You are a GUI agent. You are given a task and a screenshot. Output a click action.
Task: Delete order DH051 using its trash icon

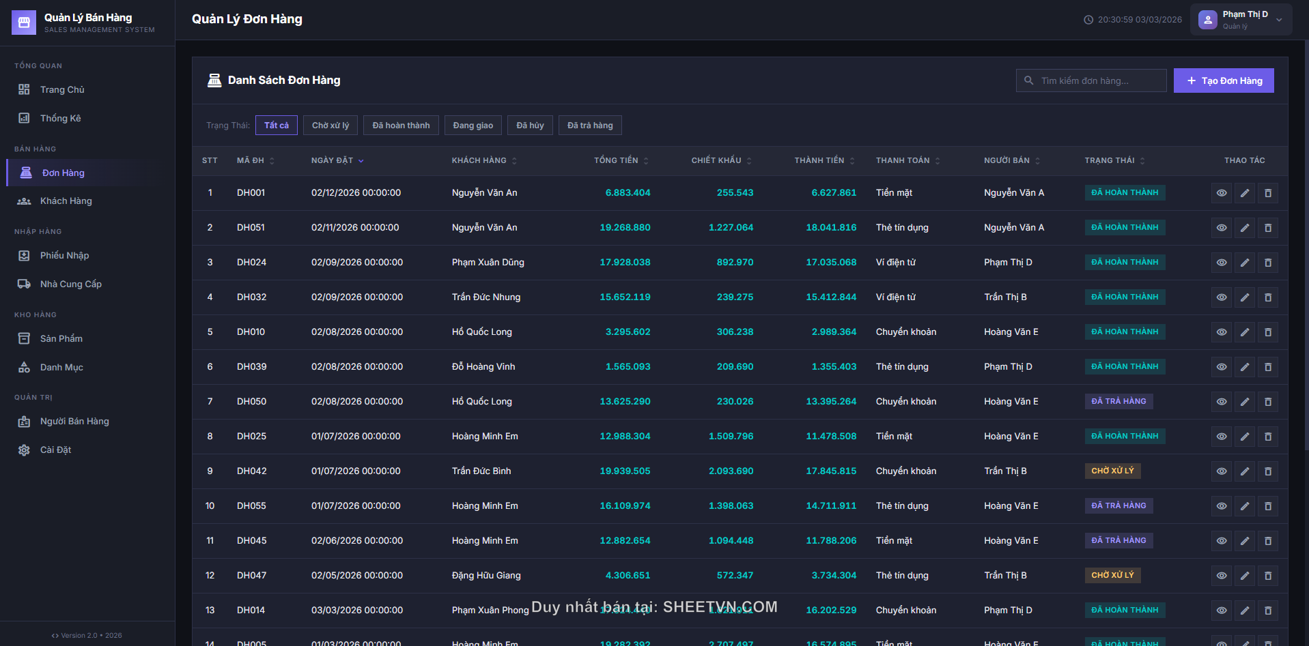(x=1267, y=228)
